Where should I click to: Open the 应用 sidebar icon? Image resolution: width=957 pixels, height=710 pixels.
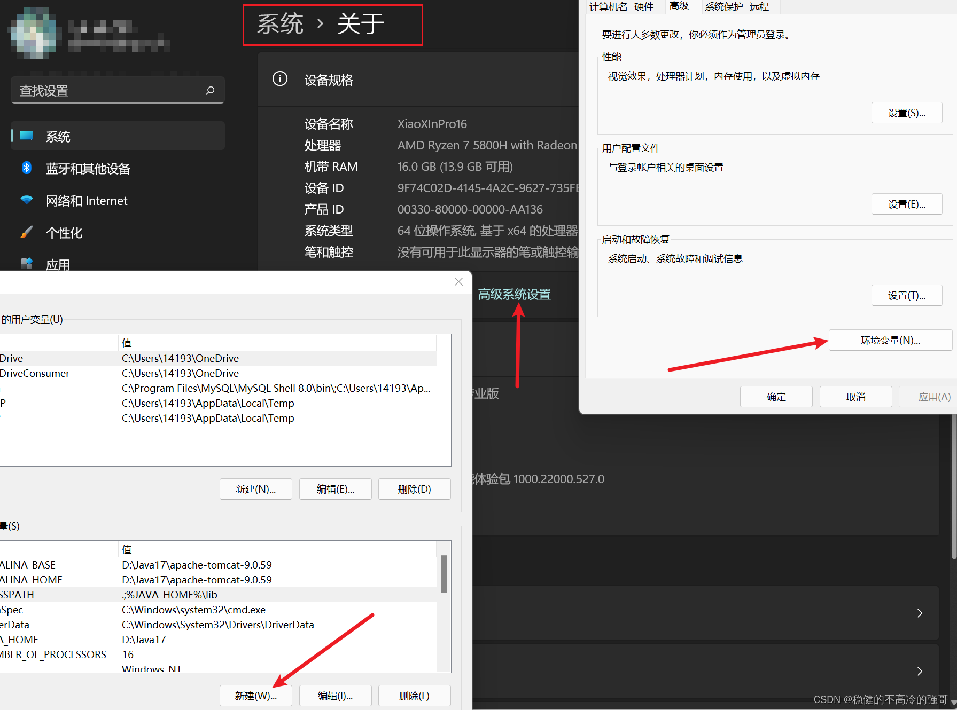click(x=27, y=263)
